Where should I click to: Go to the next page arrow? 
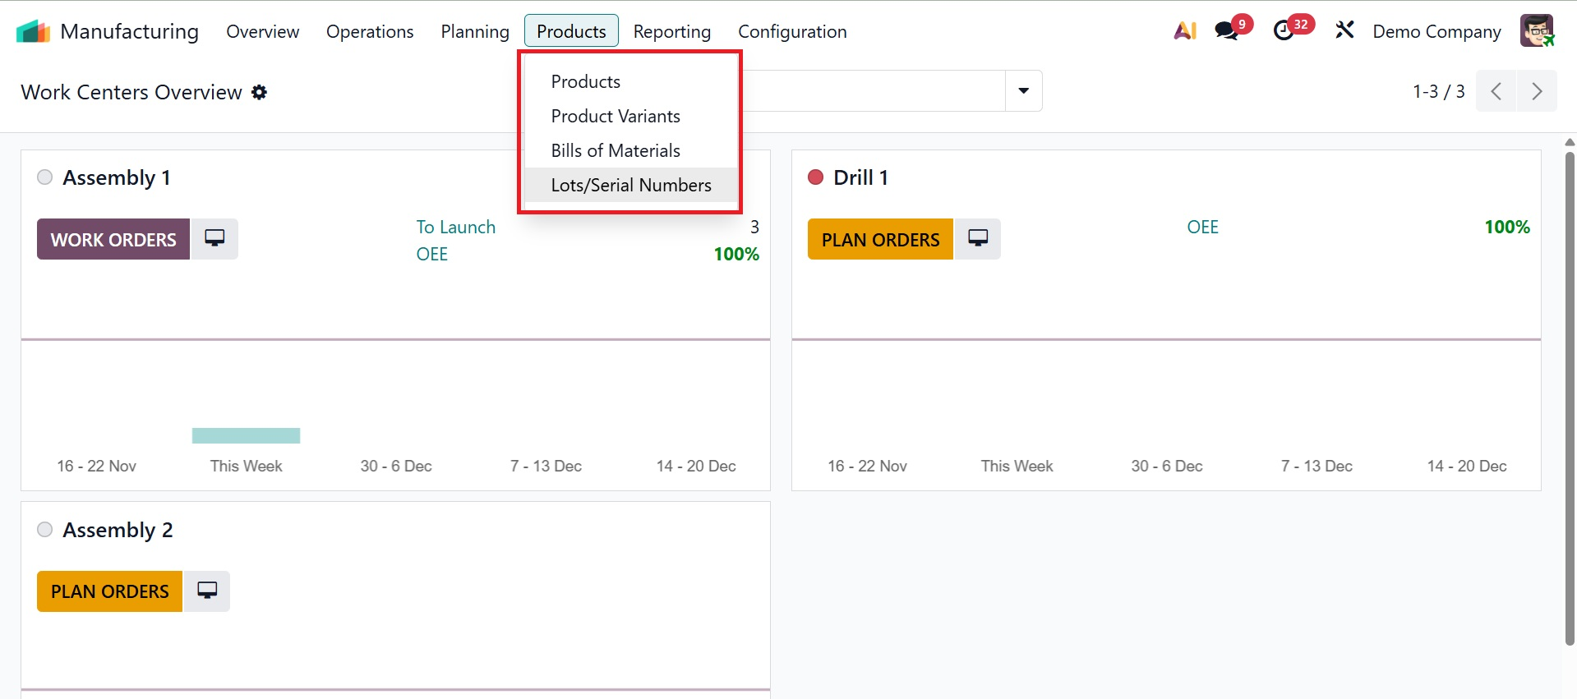click(1537, 91)
